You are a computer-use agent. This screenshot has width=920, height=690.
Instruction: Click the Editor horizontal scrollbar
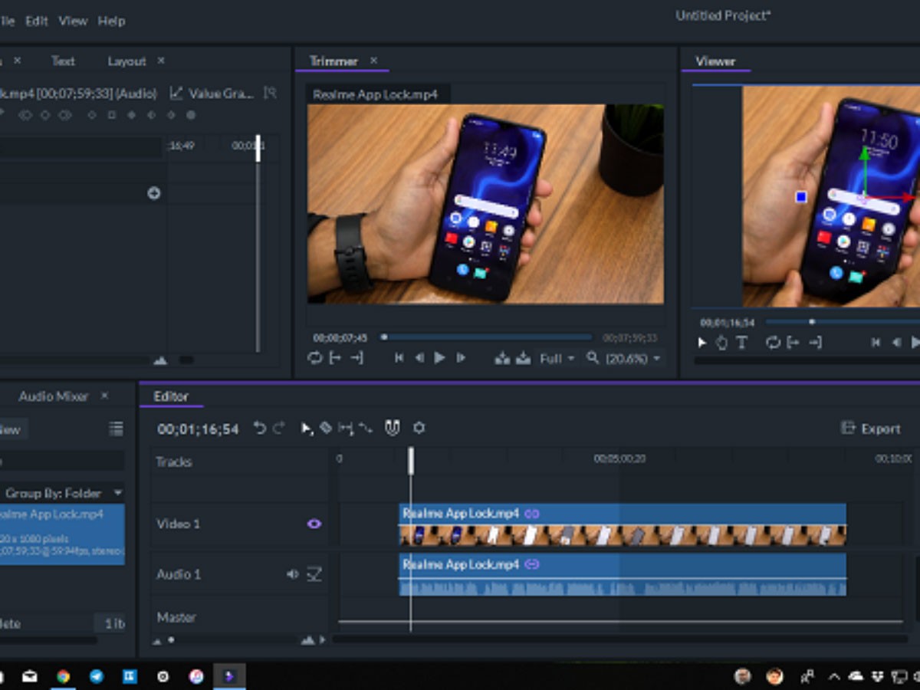click(619, 639)
